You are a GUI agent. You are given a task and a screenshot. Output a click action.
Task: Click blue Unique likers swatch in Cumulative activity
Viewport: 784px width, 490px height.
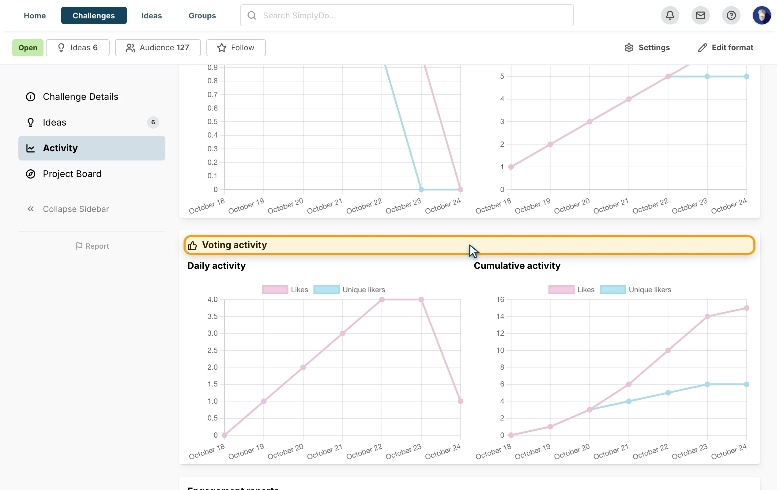coord(612,289)
